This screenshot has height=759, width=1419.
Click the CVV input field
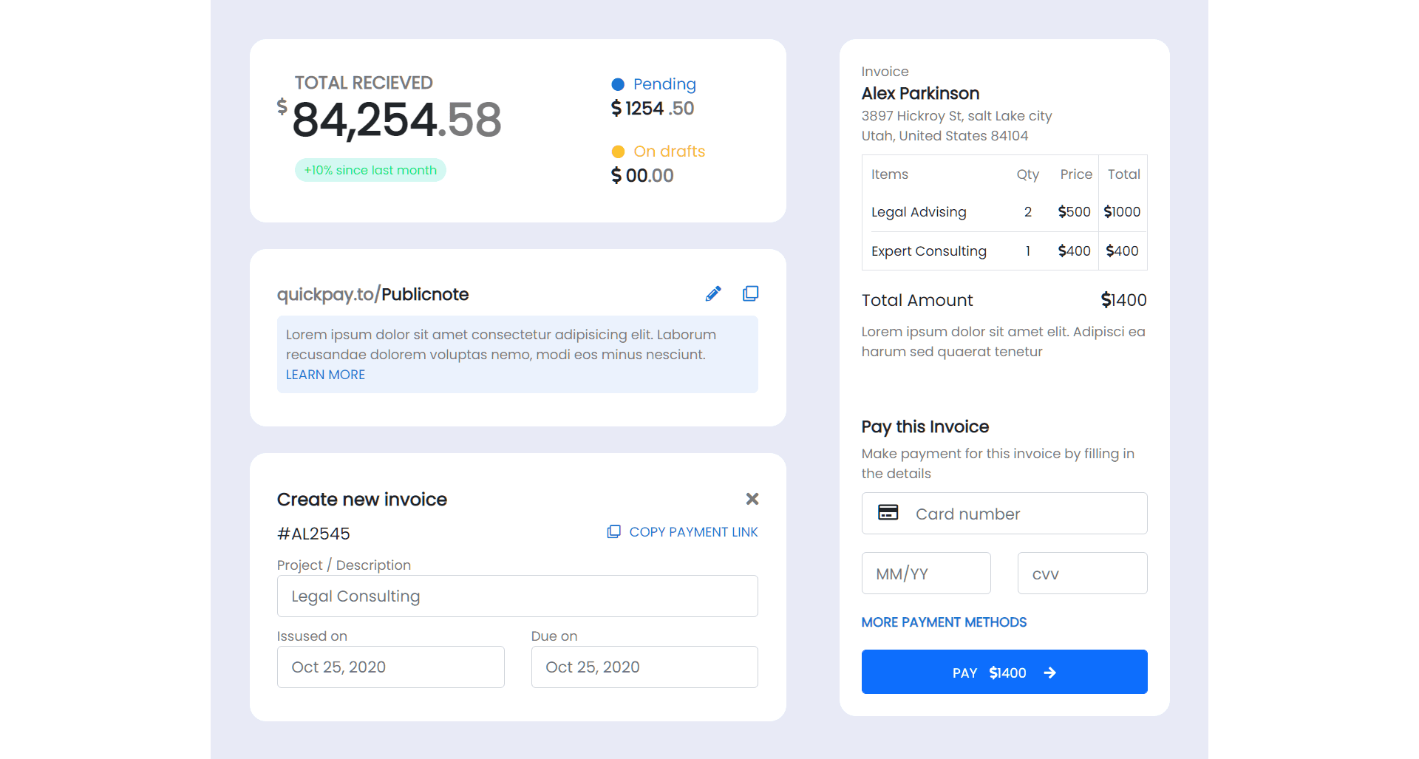pyautogui.click(x=1082, y=573)
